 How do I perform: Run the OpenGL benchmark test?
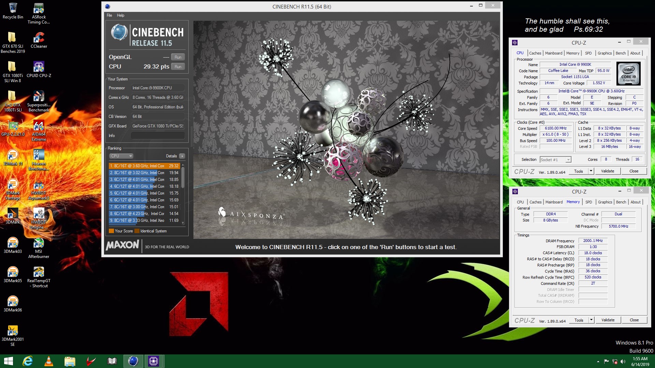click(x=178, y=57)
